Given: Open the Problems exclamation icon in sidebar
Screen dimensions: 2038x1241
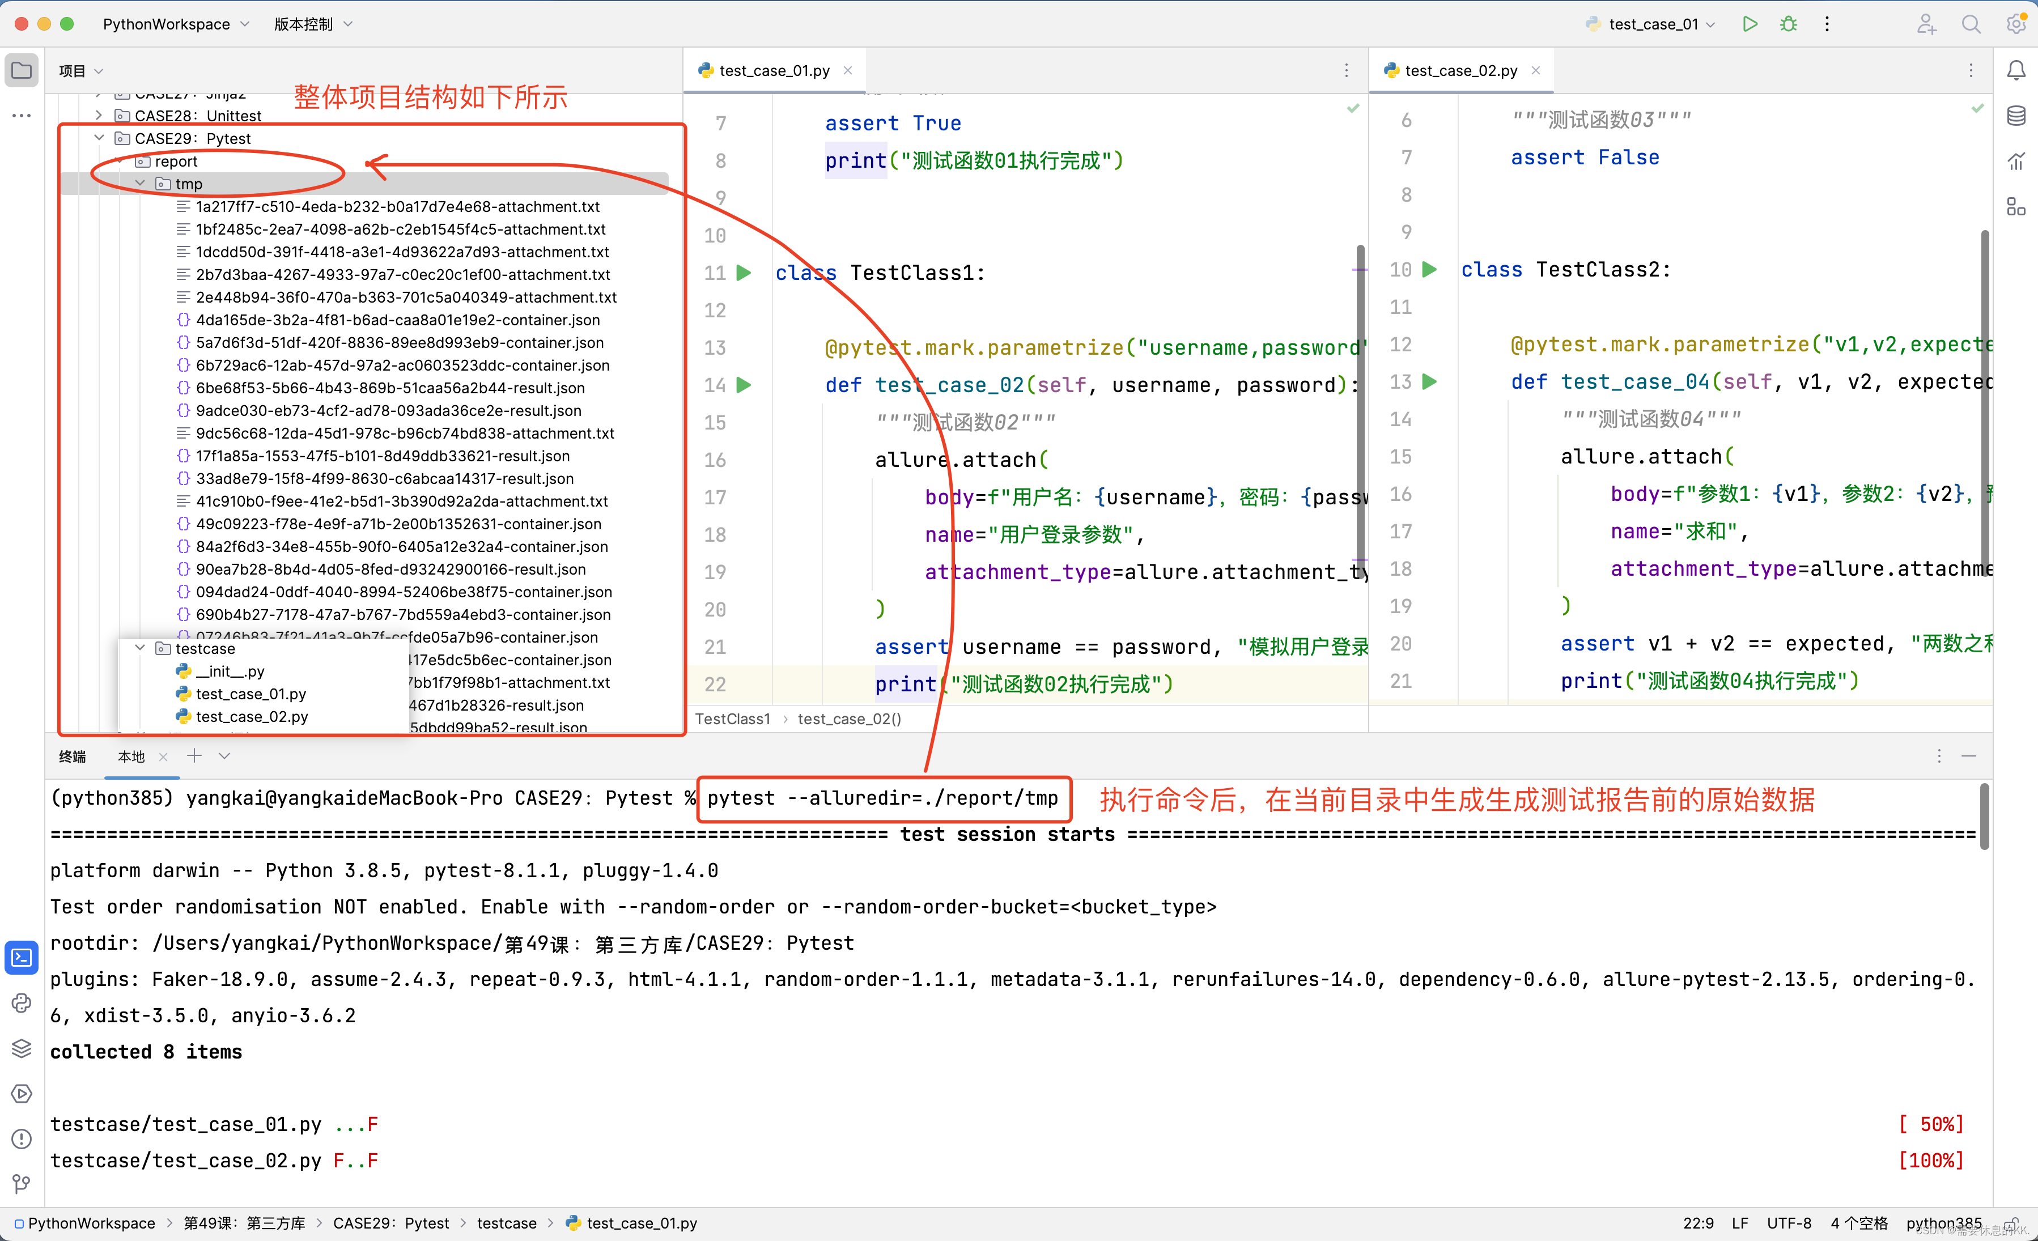Looking at the screenshot, I should pyautogui.click(x=22, y=1138).
